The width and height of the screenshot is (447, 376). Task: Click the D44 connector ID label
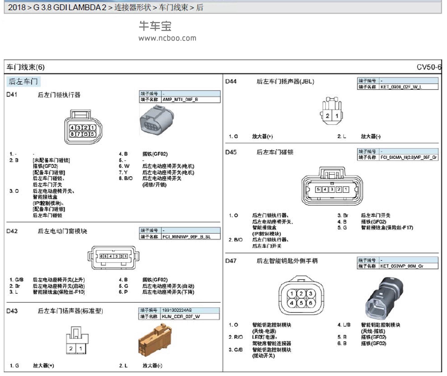click(x=231, y=81)
